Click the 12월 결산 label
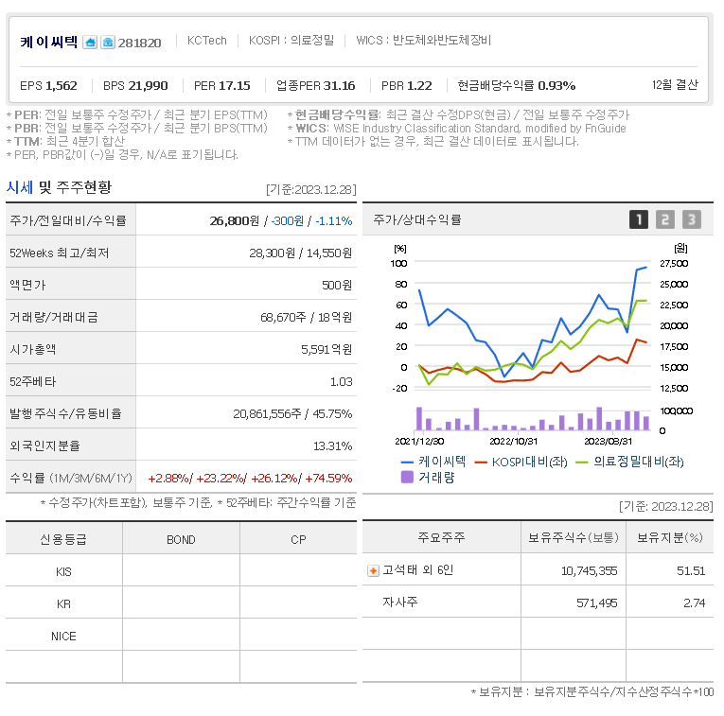Viewport: 724px width, 716px height. (x=675, y=85)
